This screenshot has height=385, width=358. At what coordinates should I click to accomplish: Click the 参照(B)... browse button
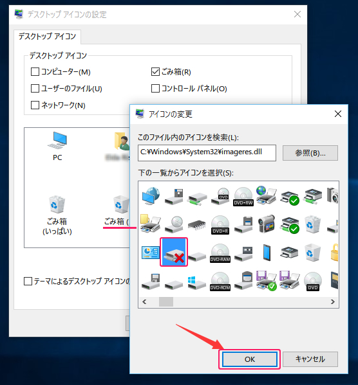[x=310, y=153]
